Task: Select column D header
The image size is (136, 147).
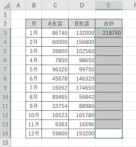Action: (82, 5)
